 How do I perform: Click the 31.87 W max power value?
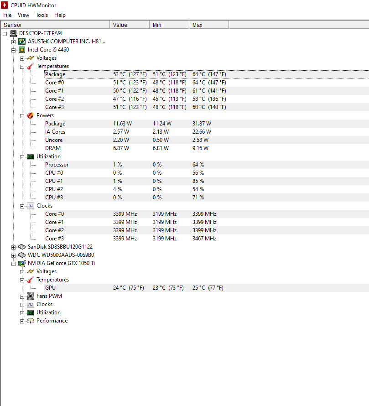(x=202, y=124)
